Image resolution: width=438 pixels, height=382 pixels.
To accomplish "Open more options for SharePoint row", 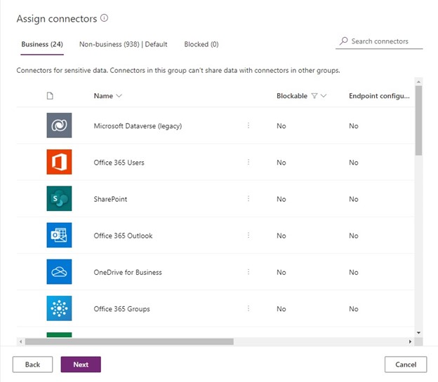I will [248, 199].
